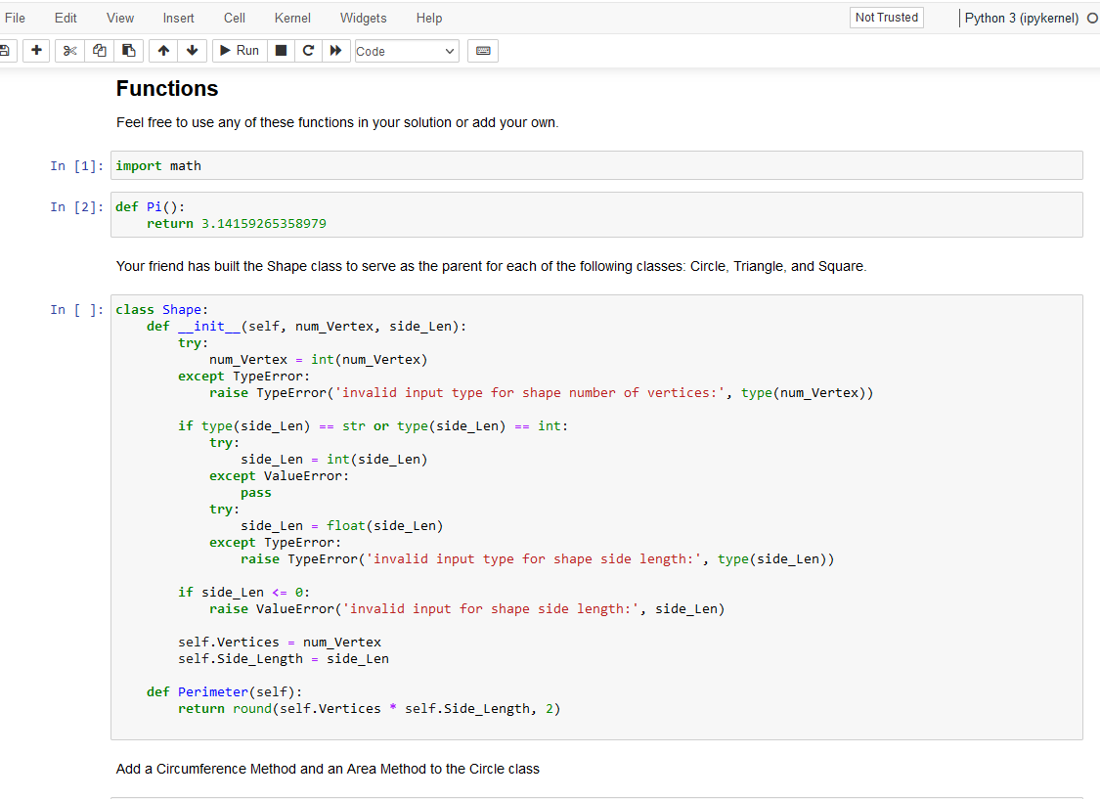Click the save notebook icon
This screenshot has height=799, width=1100.
(4, 51)
